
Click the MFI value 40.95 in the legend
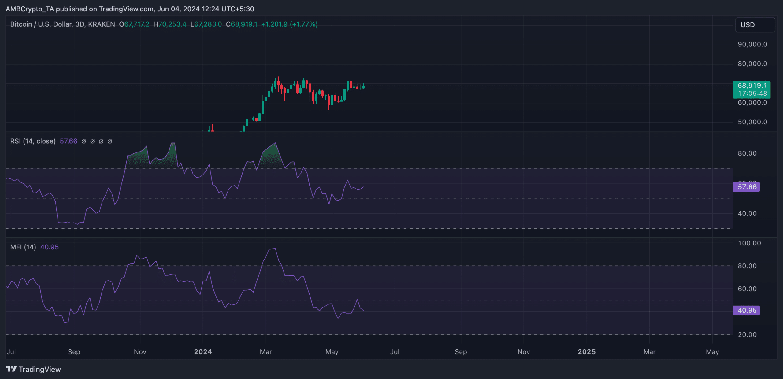tap(50, 247)
